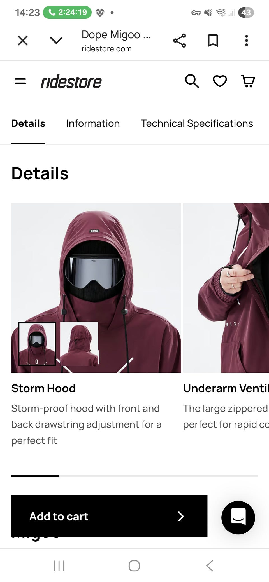Click the details carousel progress bar
This screenshot has height=582, width=269.
[134, 476]
